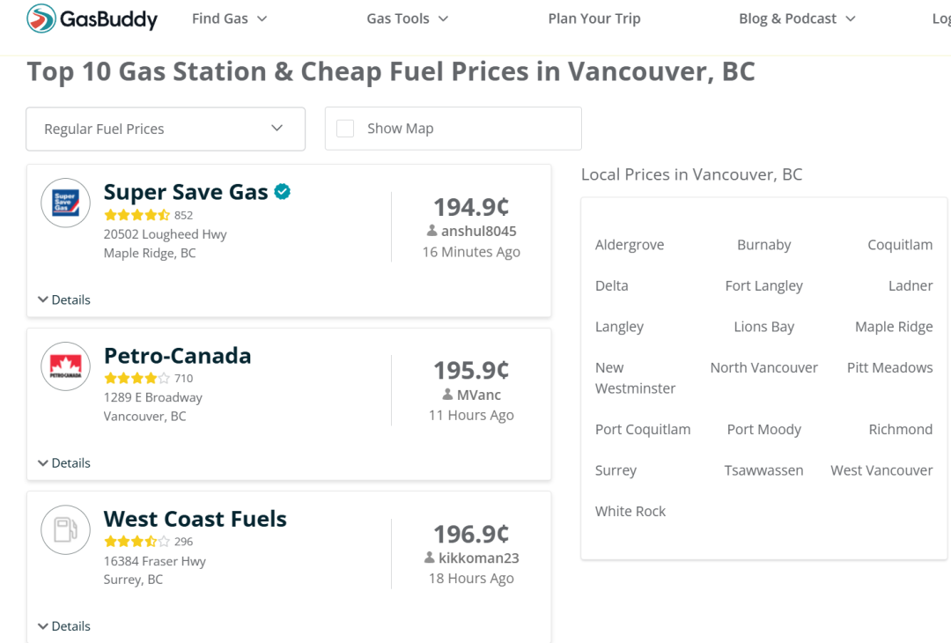Expand Details for Petro-Canada
The height and width of the screenshot is (643, 951).
click(64, 462)
